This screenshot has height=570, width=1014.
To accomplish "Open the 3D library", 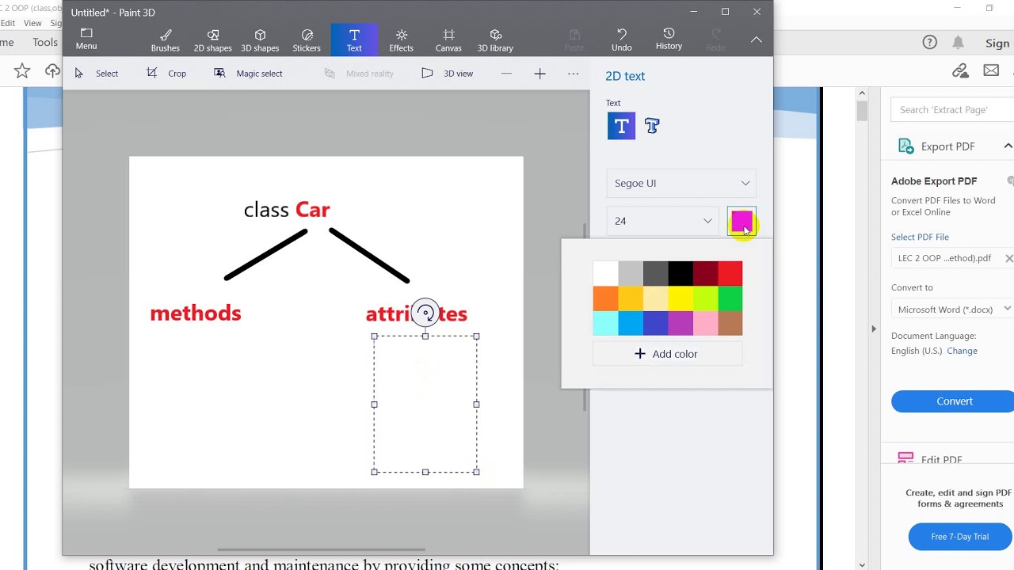I will (x=495, y=40).
